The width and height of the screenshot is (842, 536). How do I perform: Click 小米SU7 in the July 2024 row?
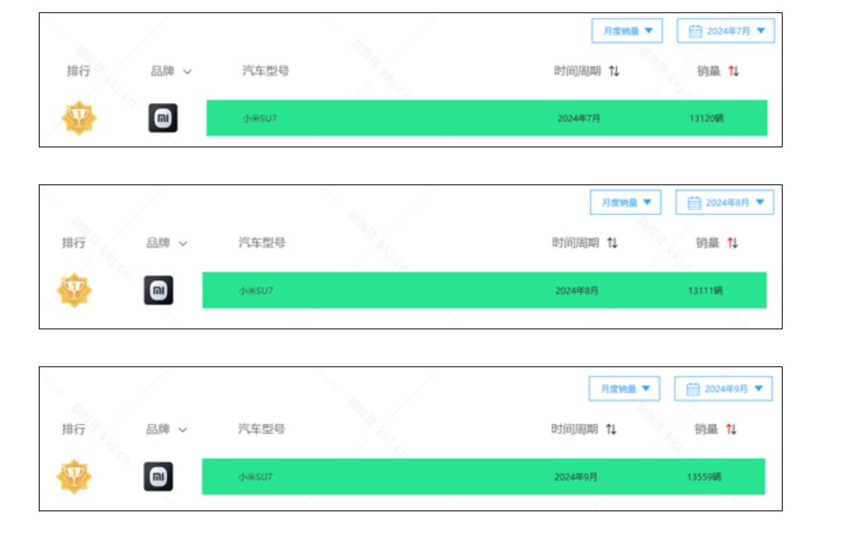tap(260, 119)
